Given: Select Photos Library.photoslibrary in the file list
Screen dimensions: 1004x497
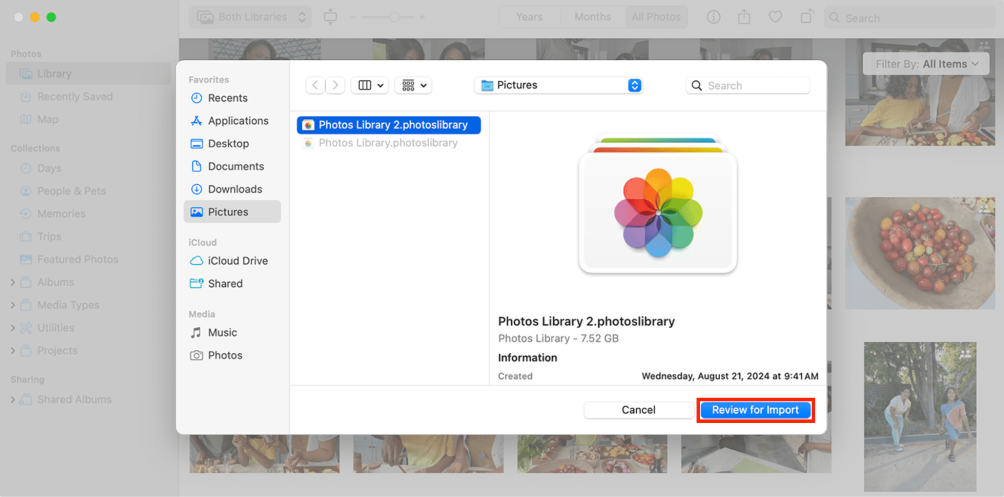Looking at the screenshot, I should coord(388,143).
